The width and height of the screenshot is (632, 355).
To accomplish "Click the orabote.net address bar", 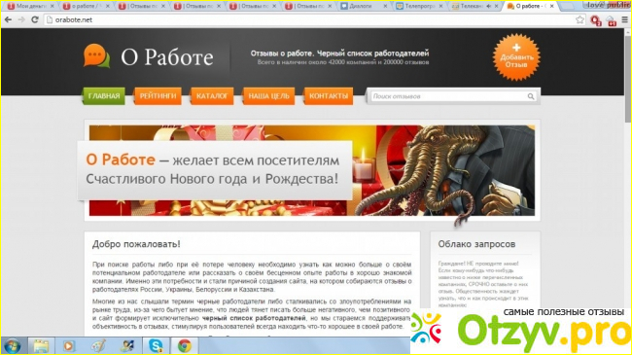I will [x=310, y=19].
